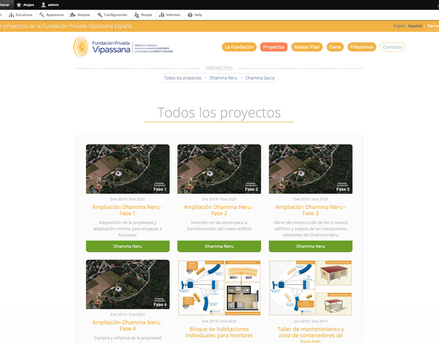
Task: Go to La Fundación page
Action: coord(239,47)
